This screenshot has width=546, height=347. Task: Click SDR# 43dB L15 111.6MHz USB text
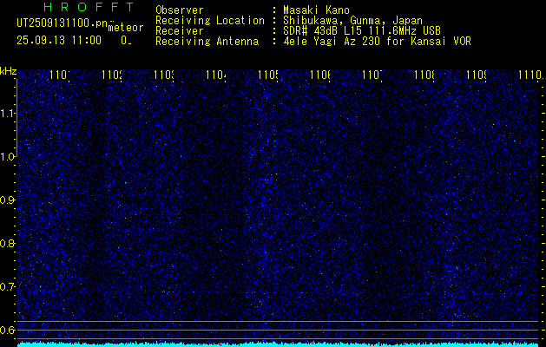pyautogui.click(x=362, y=31)
